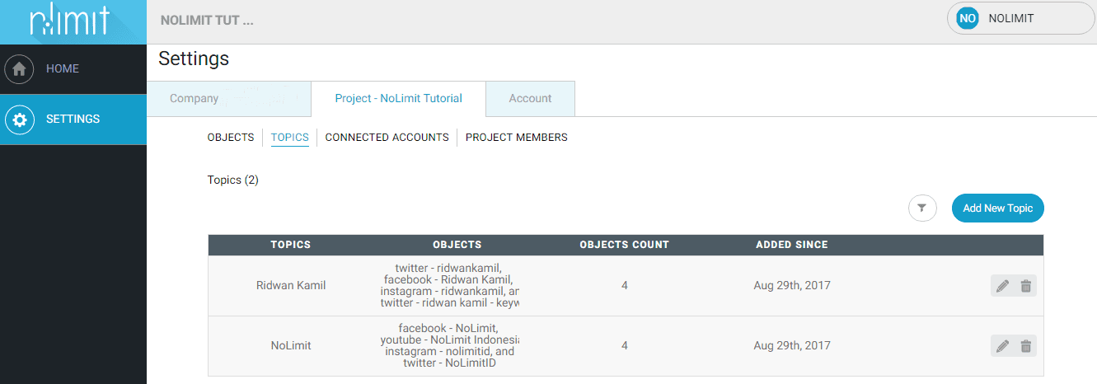Click objects count 4 in Ridwan Kamil row
1097x384 pixels.
click(x=625, y=286)
